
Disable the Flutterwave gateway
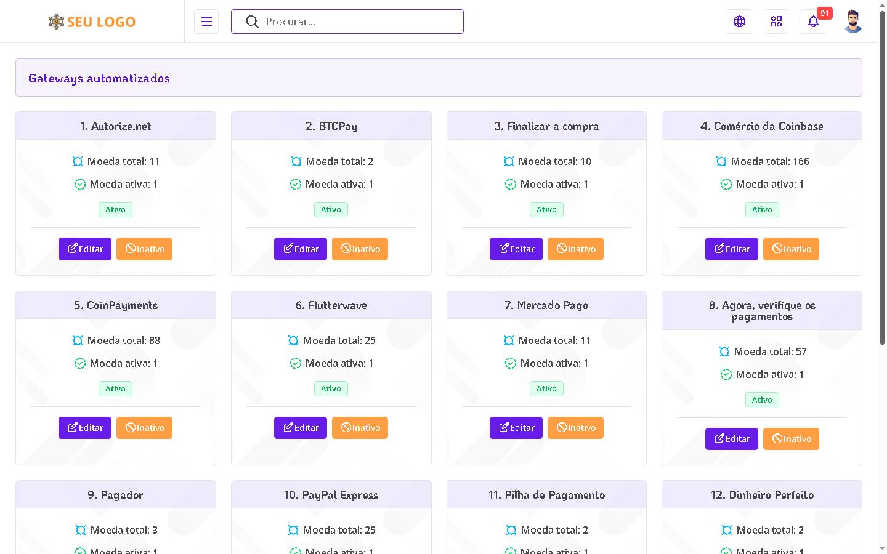pyautogui.click(x=360, y=428)
